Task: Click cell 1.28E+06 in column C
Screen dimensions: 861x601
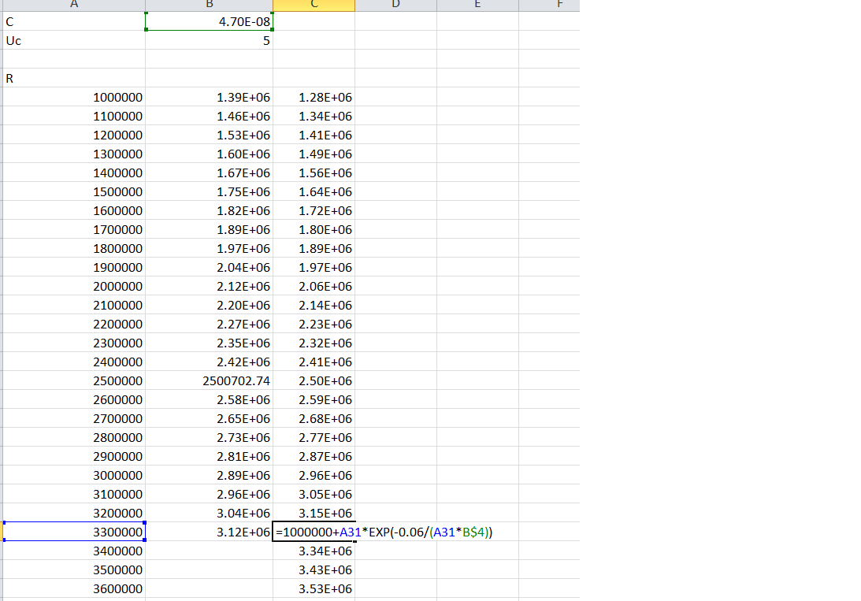Action: [314, 97]
